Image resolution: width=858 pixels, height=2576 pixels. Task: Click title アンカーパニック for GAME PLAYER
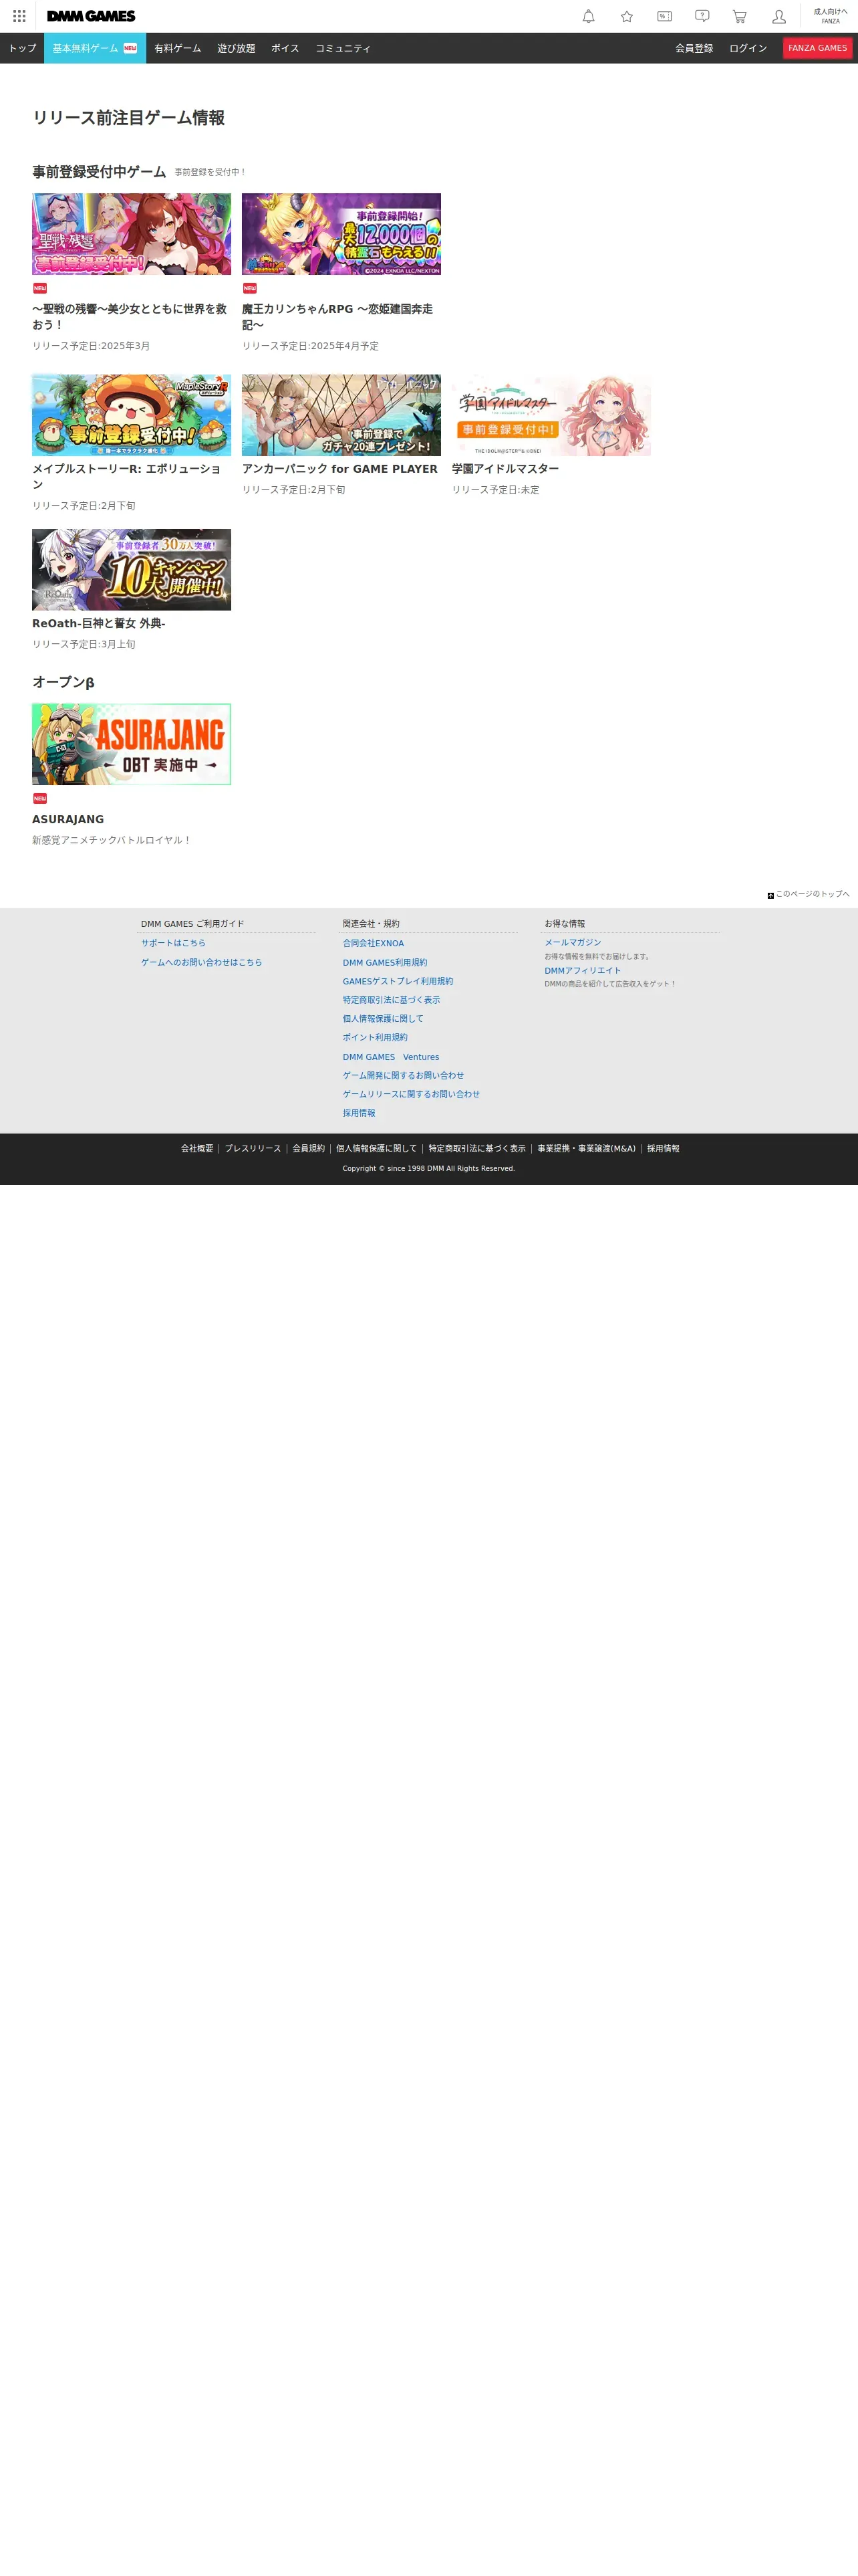[x=339, y=469]
